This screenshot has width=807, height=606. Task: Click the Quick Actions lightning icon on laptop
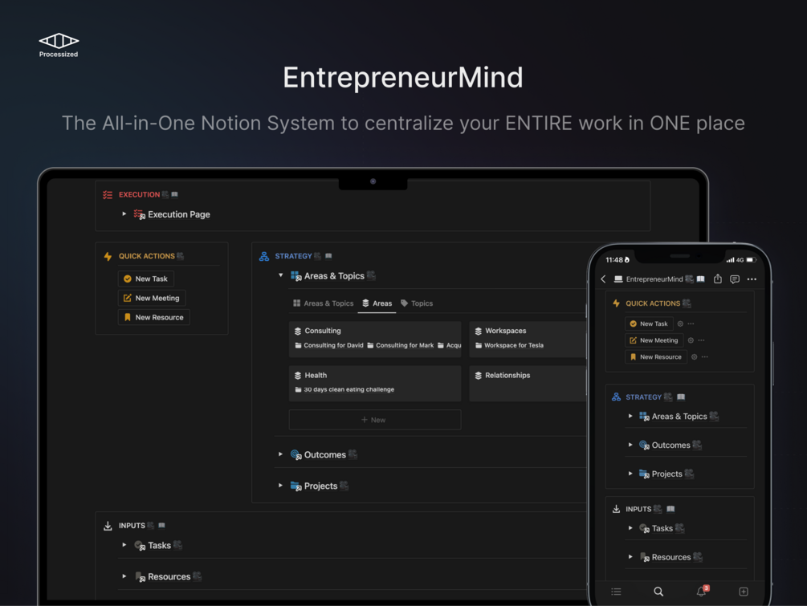pos(108,256)
